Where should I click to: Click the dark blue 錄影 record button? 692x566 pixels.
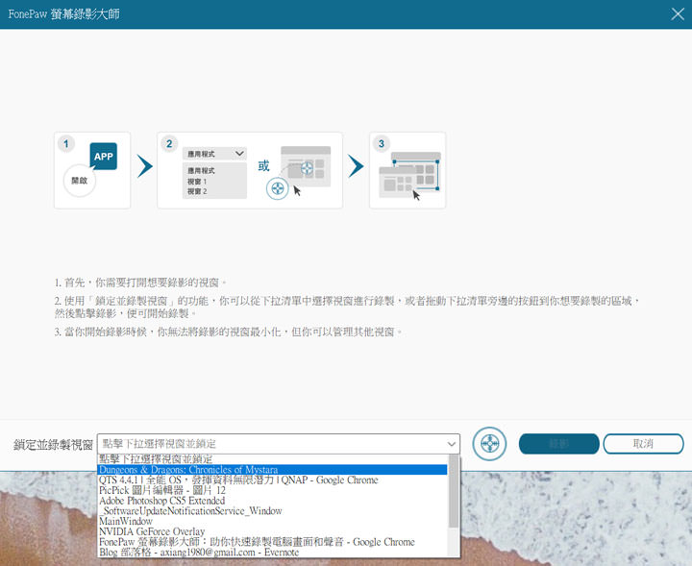(558, 444)
